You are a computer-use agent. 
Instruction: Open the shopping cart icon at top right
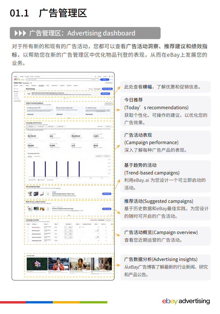(112, 76)
